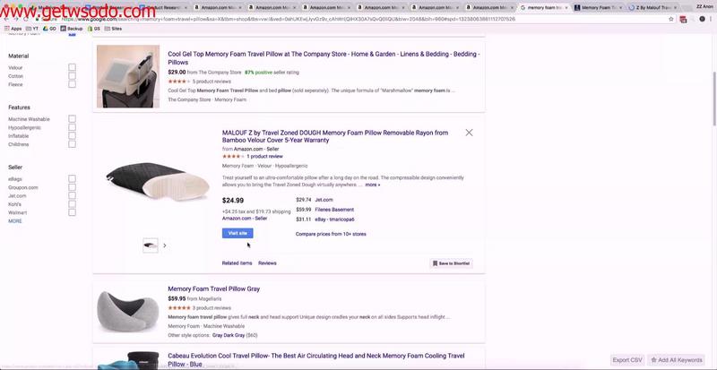717x370 pixels.
Task: Switch to the 'Memory Foam Tr...' tab
Action: [597, 8]
